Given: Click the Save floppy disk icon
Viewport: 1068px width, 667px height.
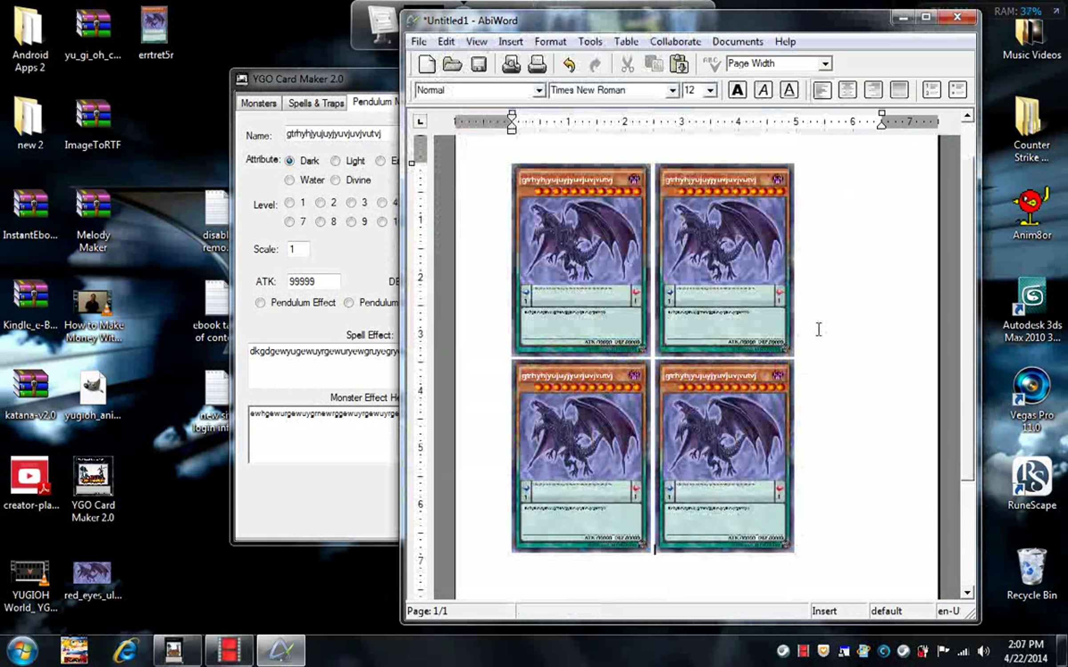Looking at the screenshot, I should 478,64.
